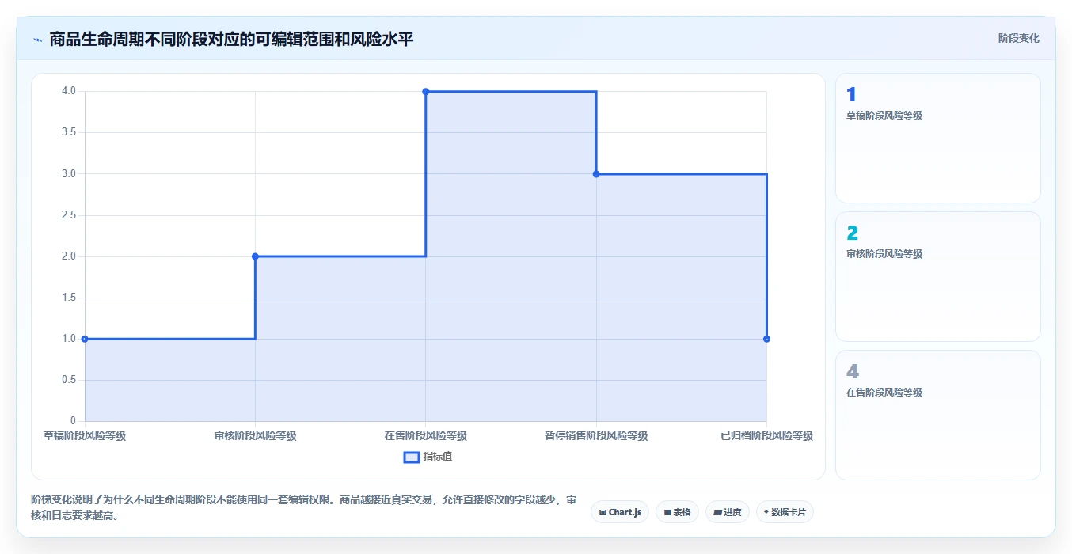Click the 0.5 y-axis tick label
This screenshot has height=554, width=1072.
pyautogui.click(x=69, y=380)
